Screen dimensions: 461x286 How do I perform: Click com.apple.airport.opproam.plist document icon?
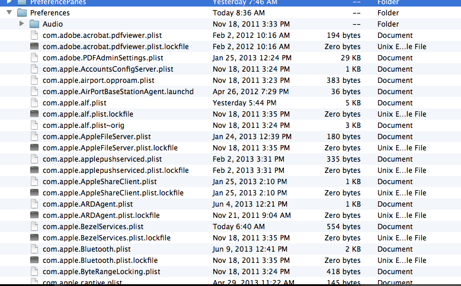pos(34,81)
